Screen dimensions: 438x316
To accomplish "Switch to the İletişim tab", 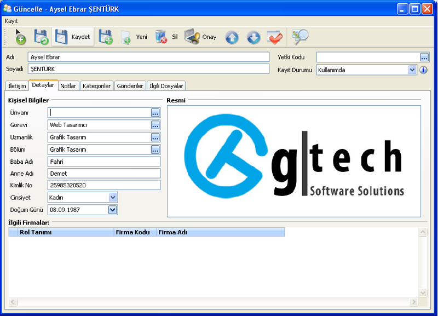I will tap(17, 86).
